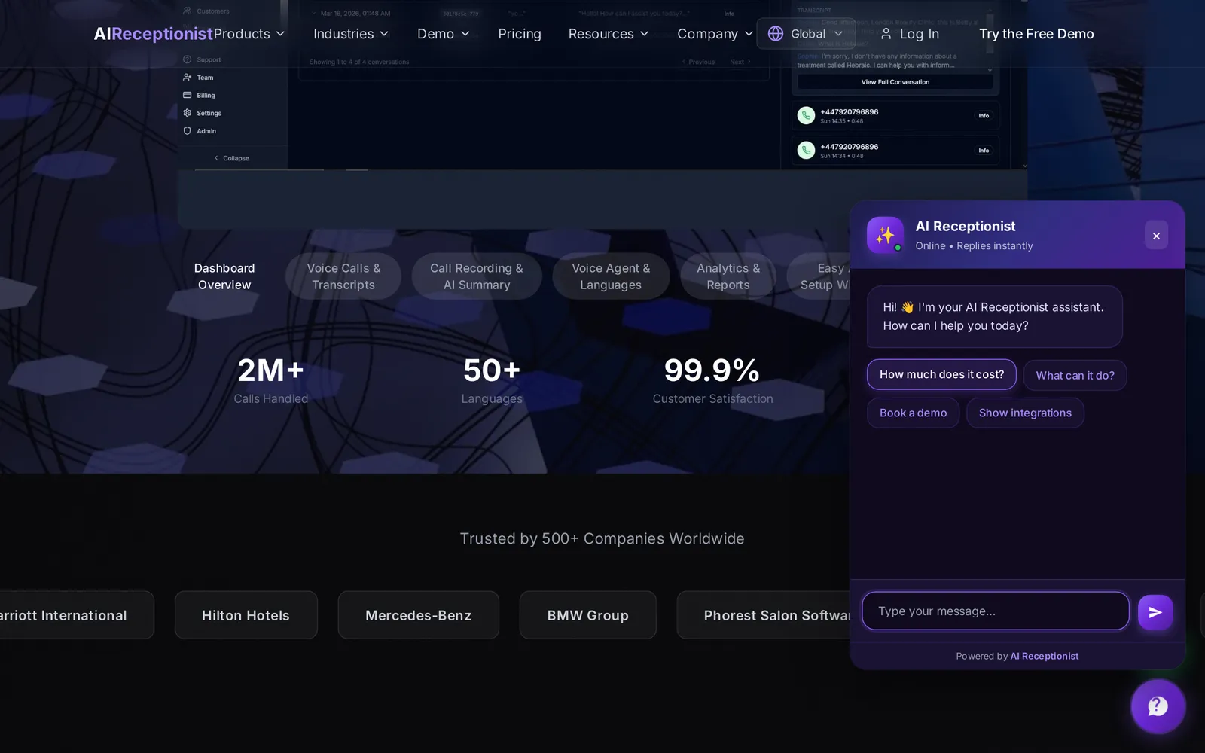
Task: Click "Showing 1 to 4 of 4 conversations" text
Action: (359, 62)
